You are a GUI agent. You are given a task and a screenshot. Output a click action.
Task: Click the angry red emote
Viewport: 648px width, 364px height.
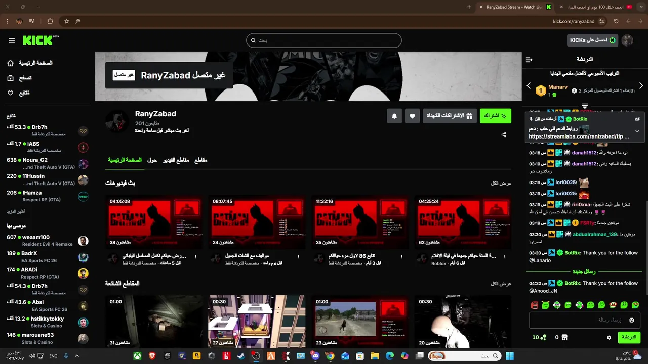point(534,305)
